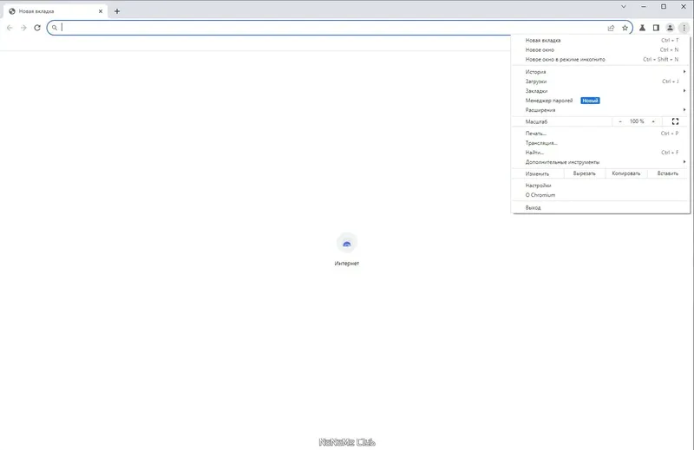The height and width of the screenshot is (450, 694).
Task: Click the Масштаб label
Action: pyautogui.click(x=536, y=121)
